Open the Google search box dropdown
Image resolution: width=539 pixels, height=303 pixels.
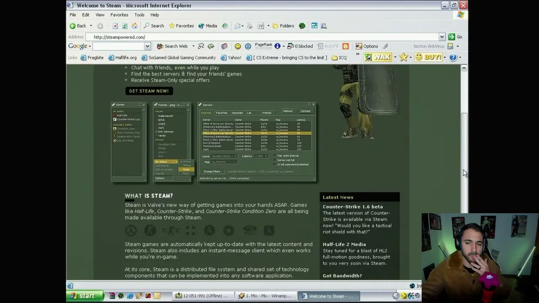(x=147, y=46)
